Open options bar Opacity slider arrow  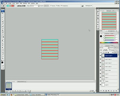point(48,6)
